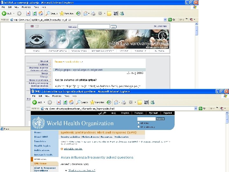This screenshot has width=229, height=172.
Task: Click Go button in WHO address bar
Action: point(202,108)
